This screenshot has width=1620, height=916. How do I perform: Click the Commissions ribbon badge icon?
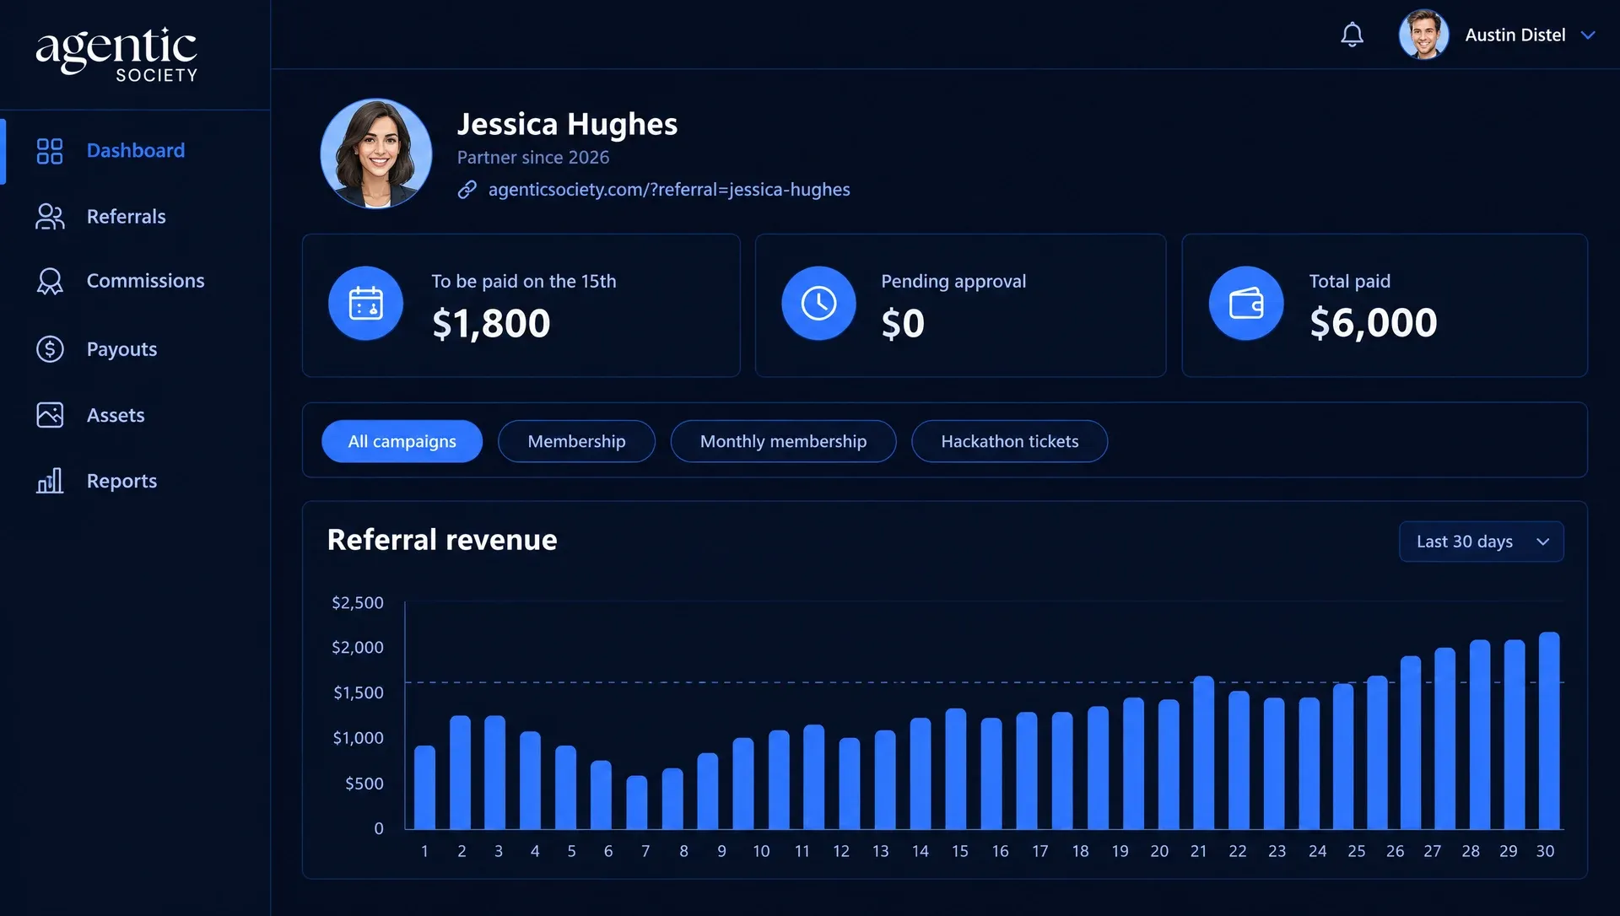click(50, 281)
